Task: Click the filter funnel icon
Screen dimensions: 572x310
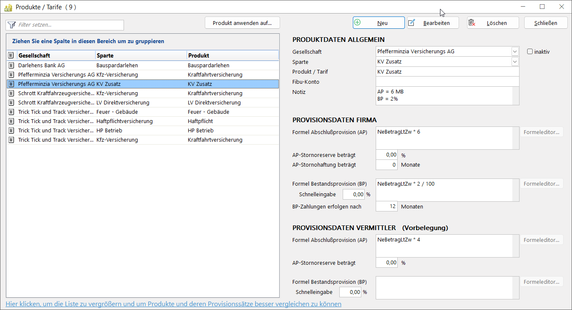Action: coord(11,25)
